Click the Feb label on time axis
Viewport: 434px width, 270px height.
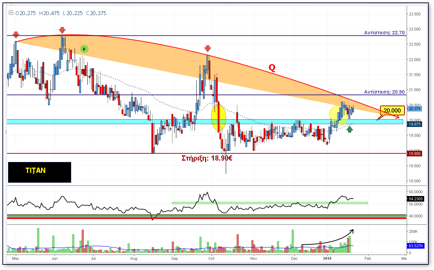368,259
